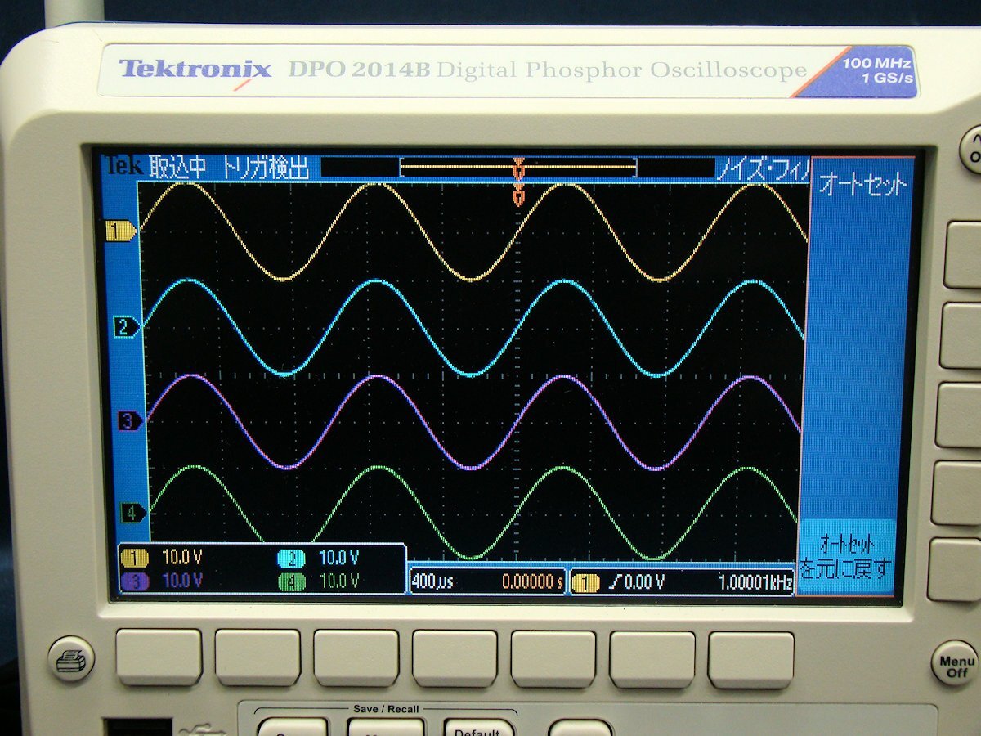Viewport: 981px width, 736px height.
Task: Push the middle (fourth) bezel button below screen
Action: (x=455, y=658)
